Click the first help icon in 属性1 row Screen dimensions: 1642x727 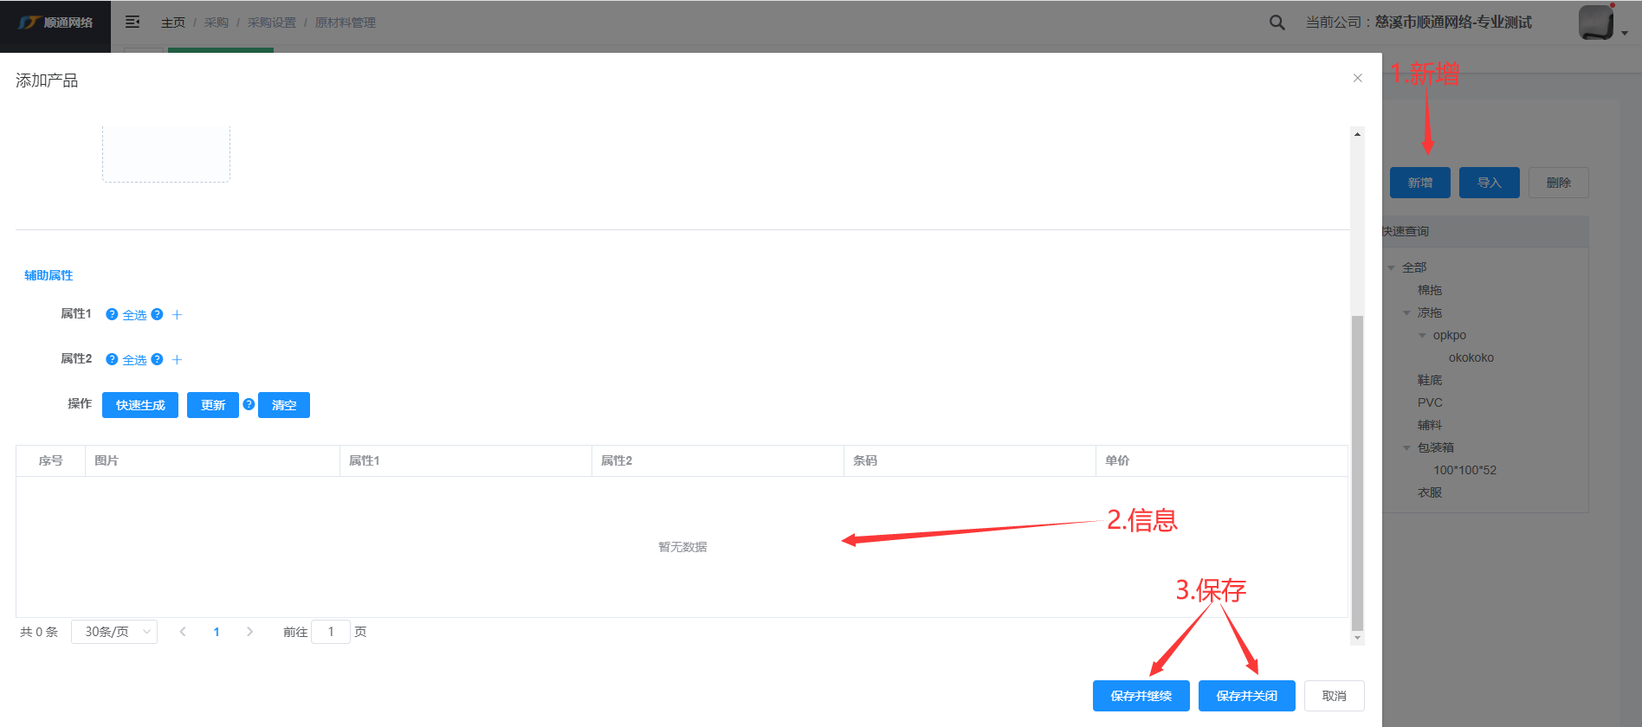click(x=112, y=314)
